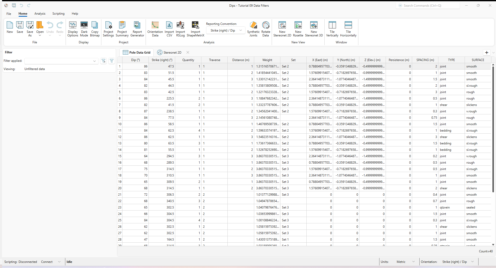Image resolution: width=496 pixels, height=268 pixels.
Task: Switch to the Analysis ribbon tab
Action: pos(40,14)
